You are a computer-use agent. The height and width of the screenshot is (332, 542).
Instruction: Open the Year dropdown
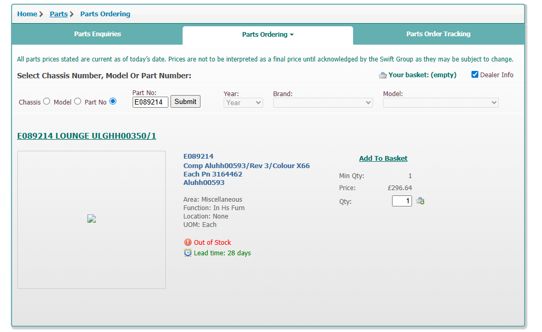point(243,102)
